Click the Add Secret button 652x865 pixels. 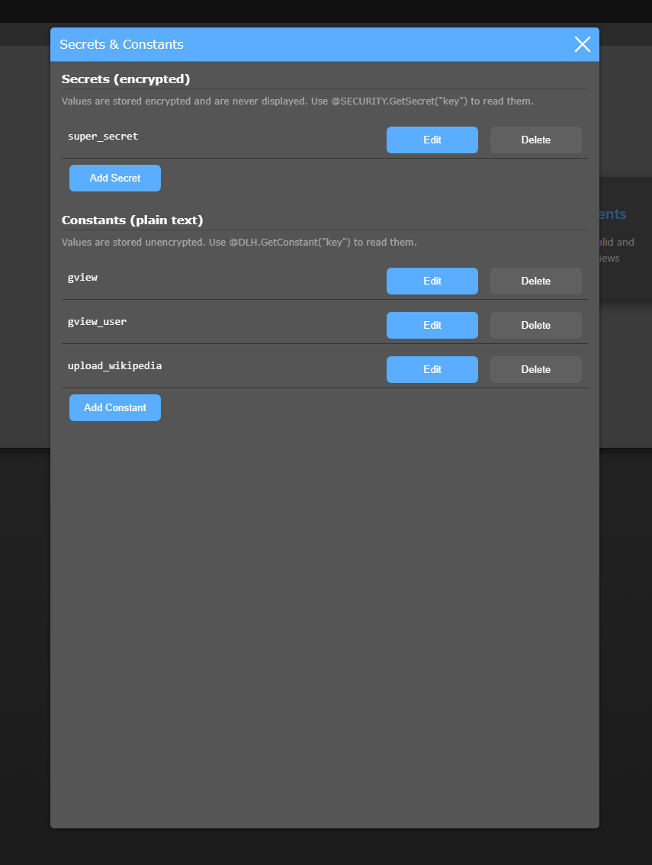click(114, 178)
